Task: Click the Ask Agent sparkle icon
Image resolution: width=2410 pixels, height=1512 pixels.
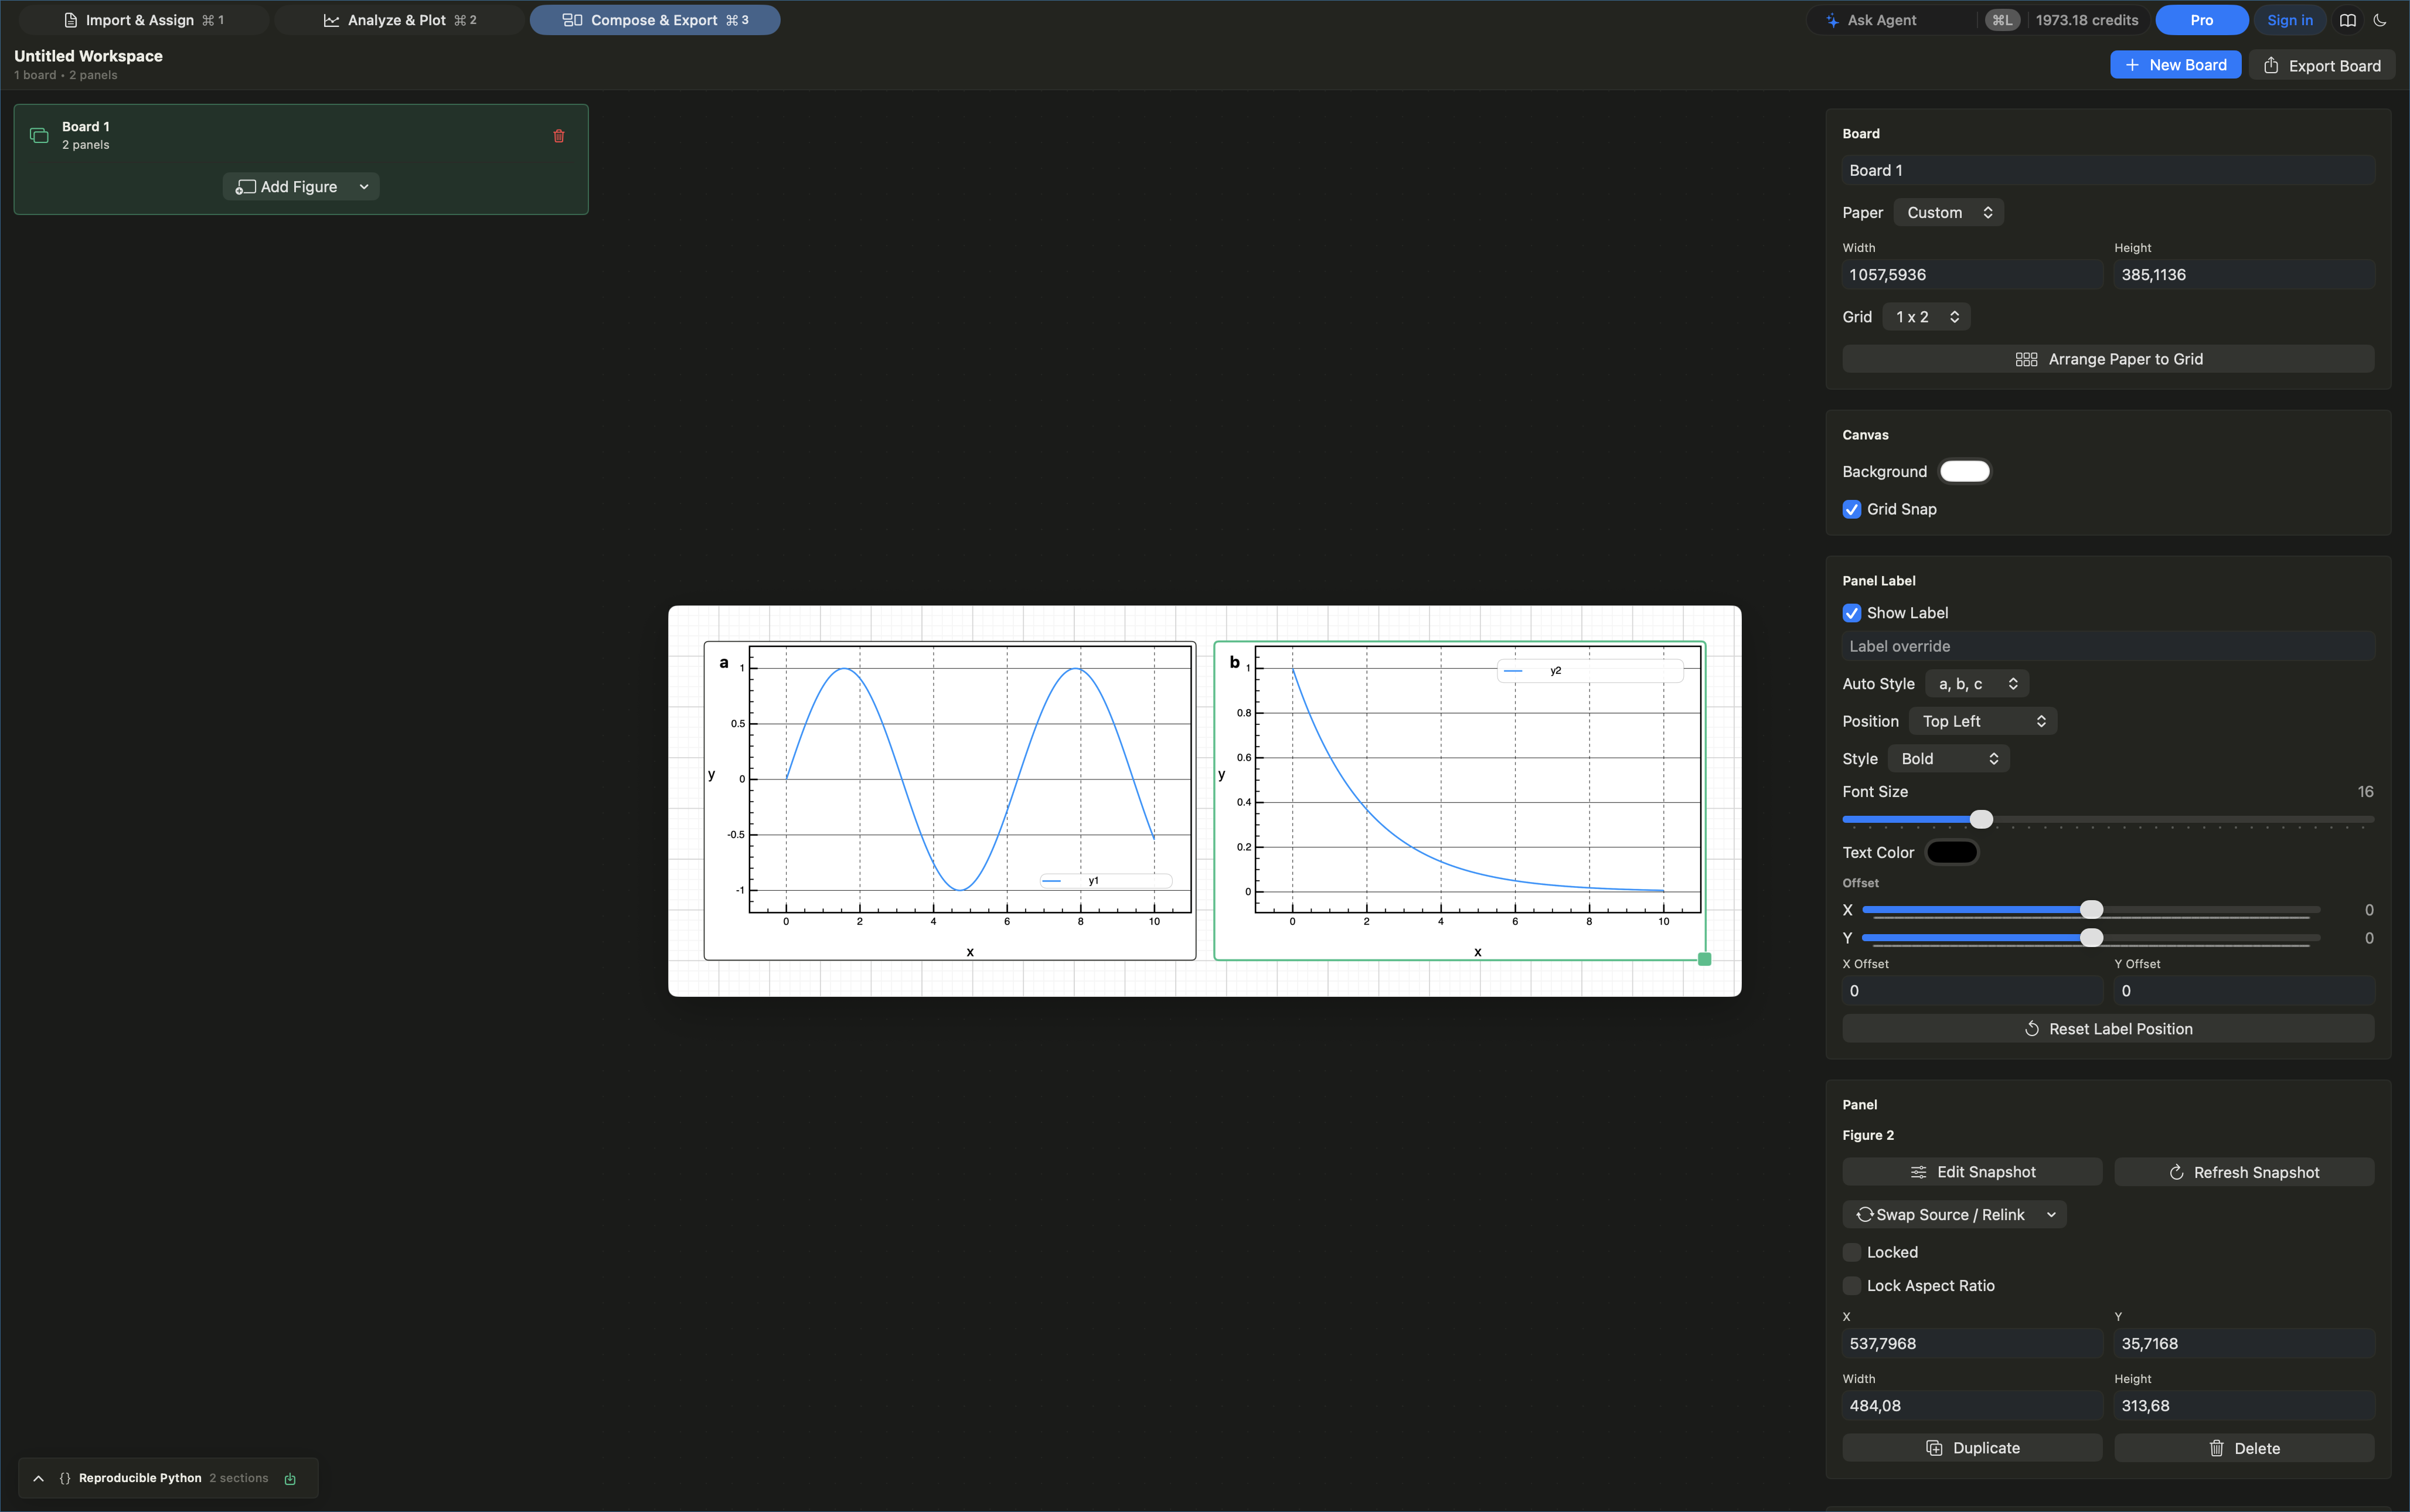Action: point(1832,20)
